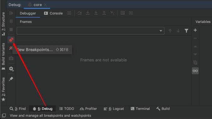Image resolution: width=212 pixels, height=119 pixels.
Task: Click the camera thread dump icon
Action: click(11, 58)
